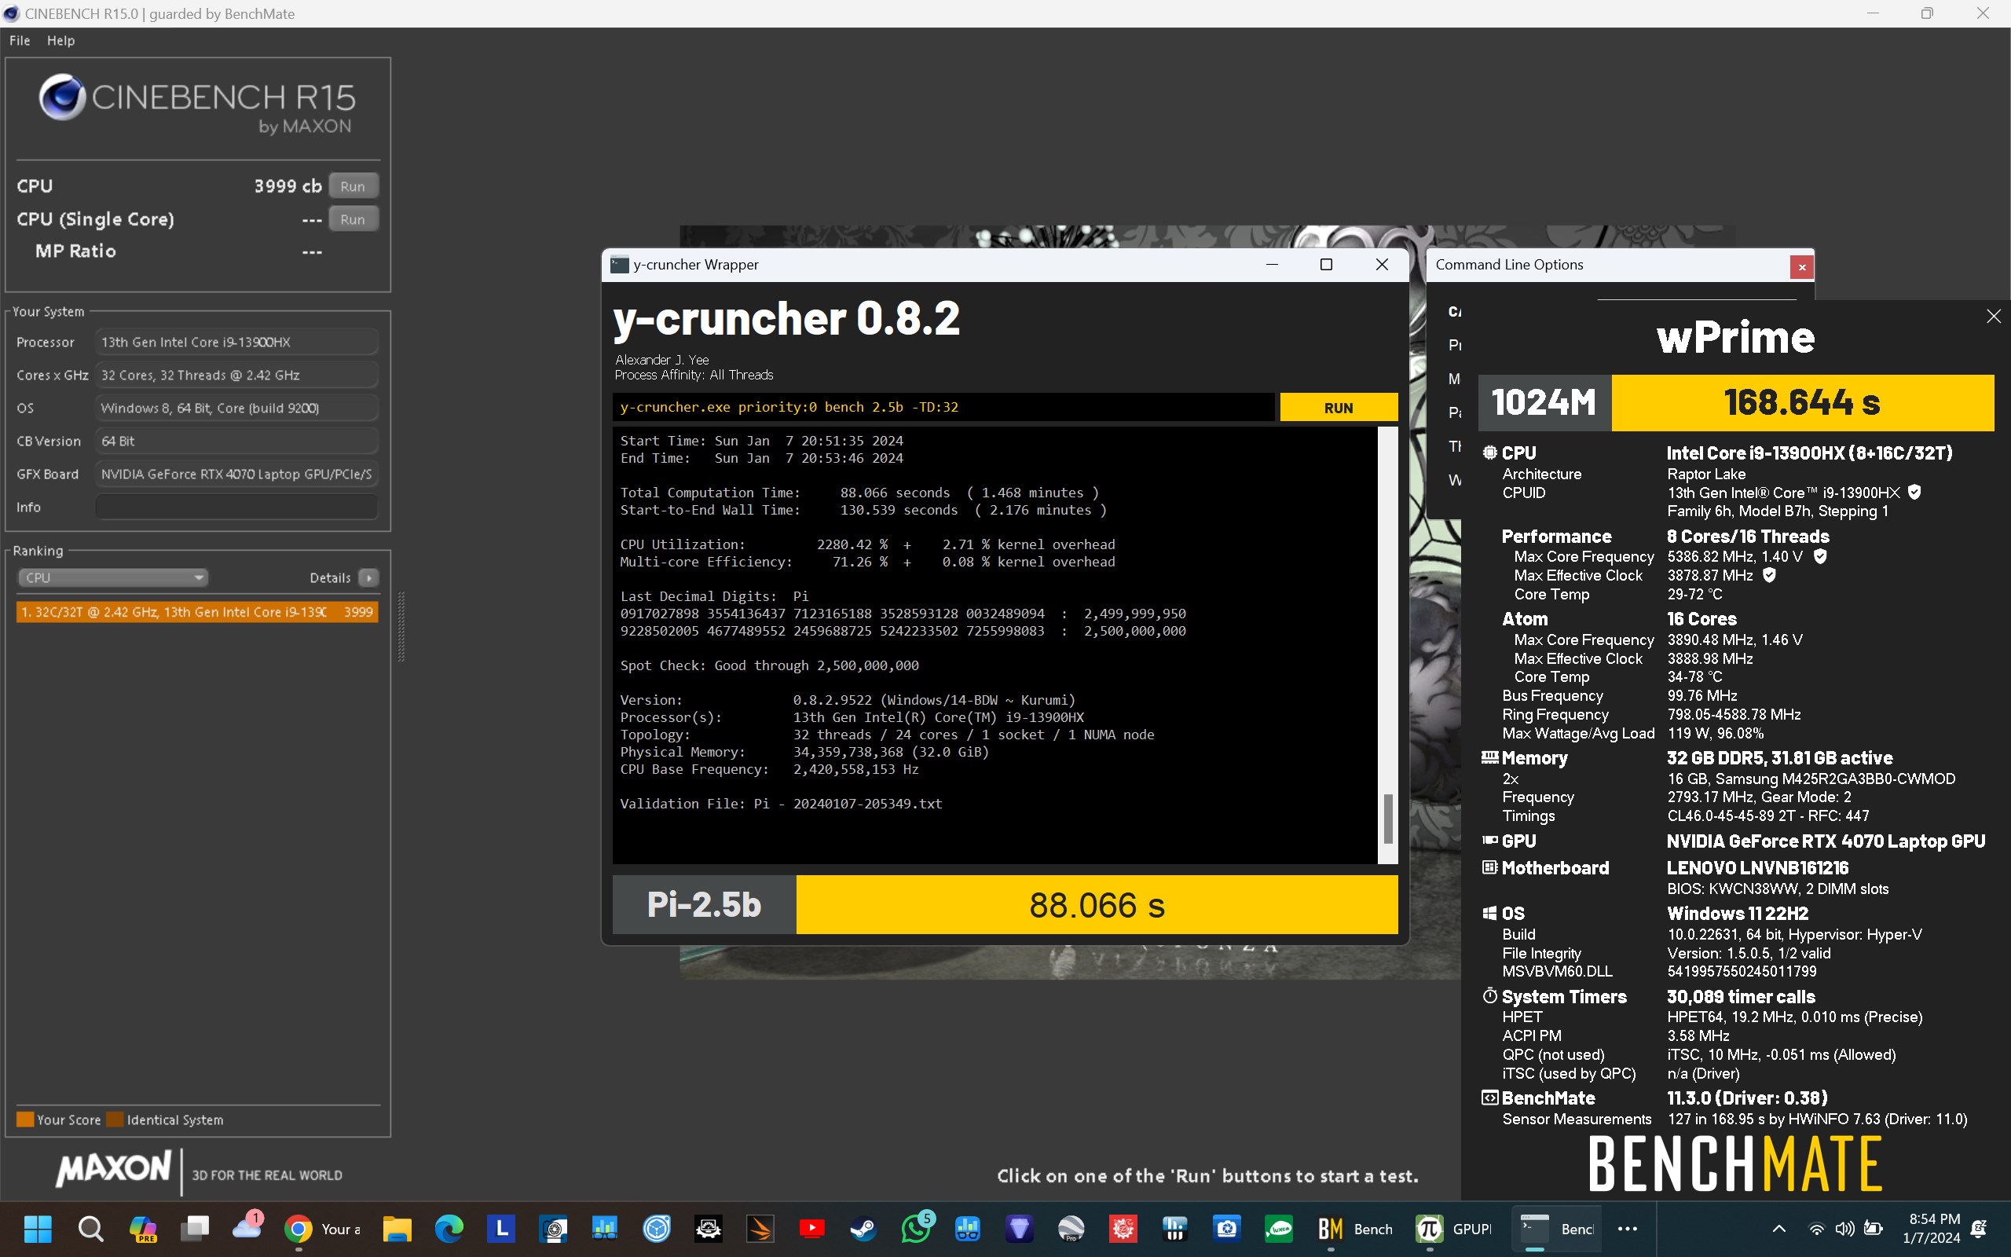Screen dimensions: 2011x1257
Task: Open the 3DMark-style orange arrow app
Action: click(760, 1229)
